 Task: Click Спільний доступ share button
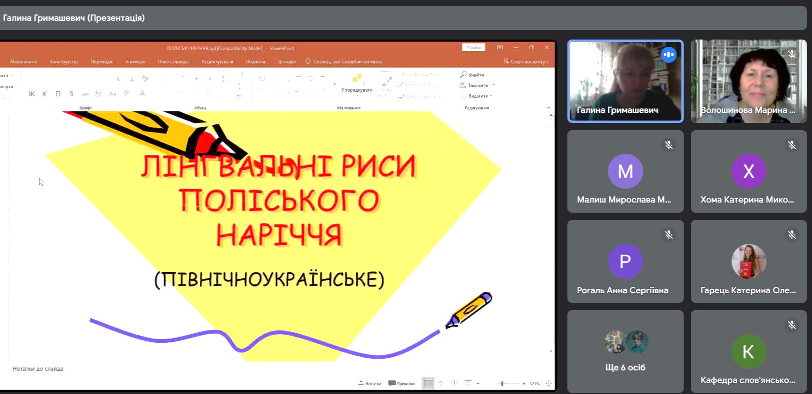[x=526, y=62]
